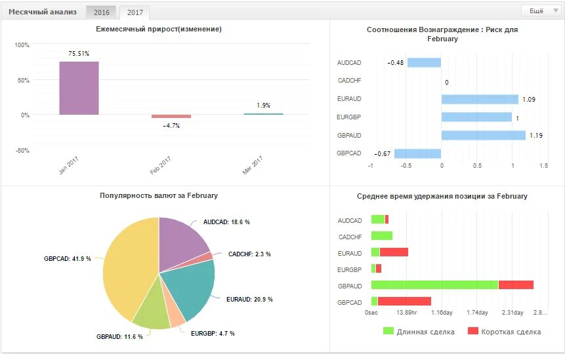Click the 'Среднее время удержания позиции' title
The image size is (565, 354).
(x=442, y=196)
